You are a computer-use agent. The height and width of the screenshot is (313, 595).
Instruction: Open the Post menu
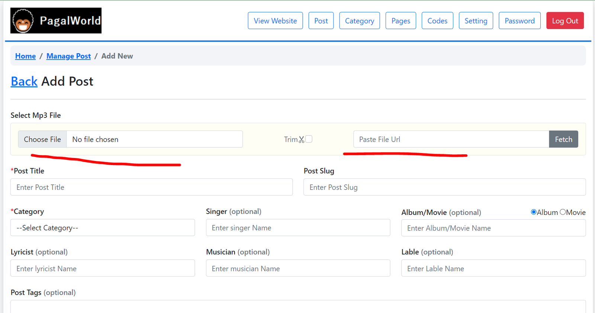pos(321,21)
